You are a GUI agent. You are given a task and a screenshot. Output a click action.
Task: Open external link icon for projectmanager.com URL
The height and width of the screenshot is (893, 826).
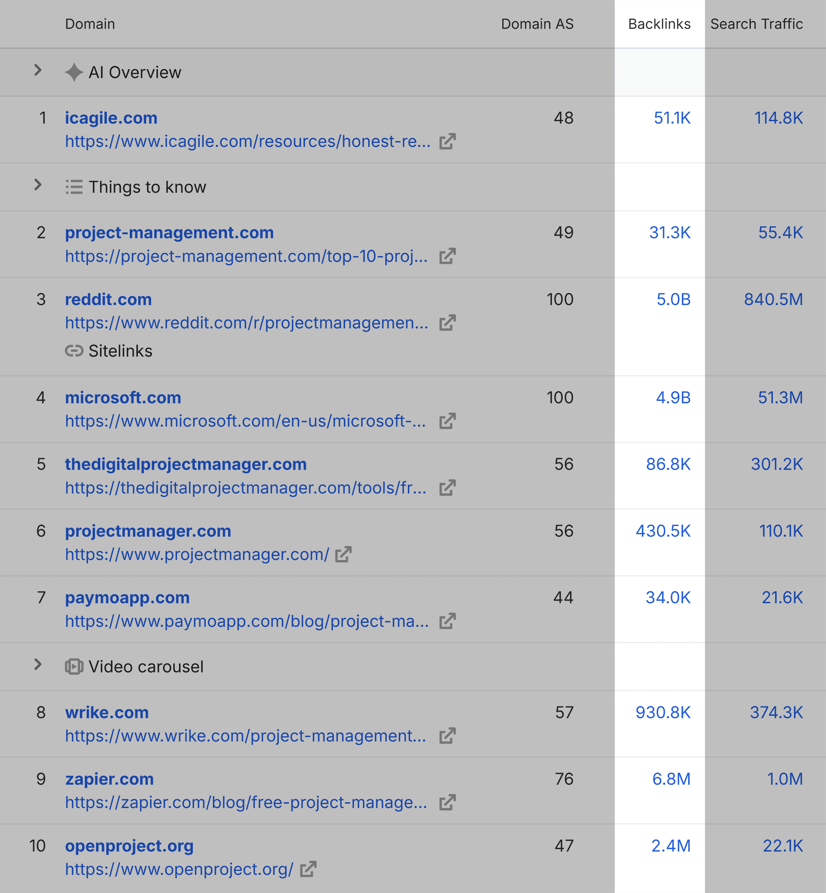[343, 554]
